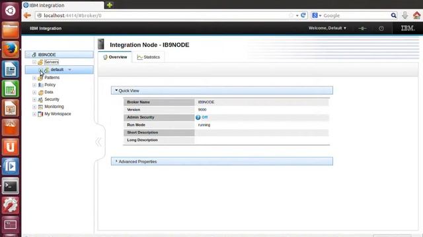Expand the Data tree node
Viewport: 423px width, 237px height.
(34, 92)
